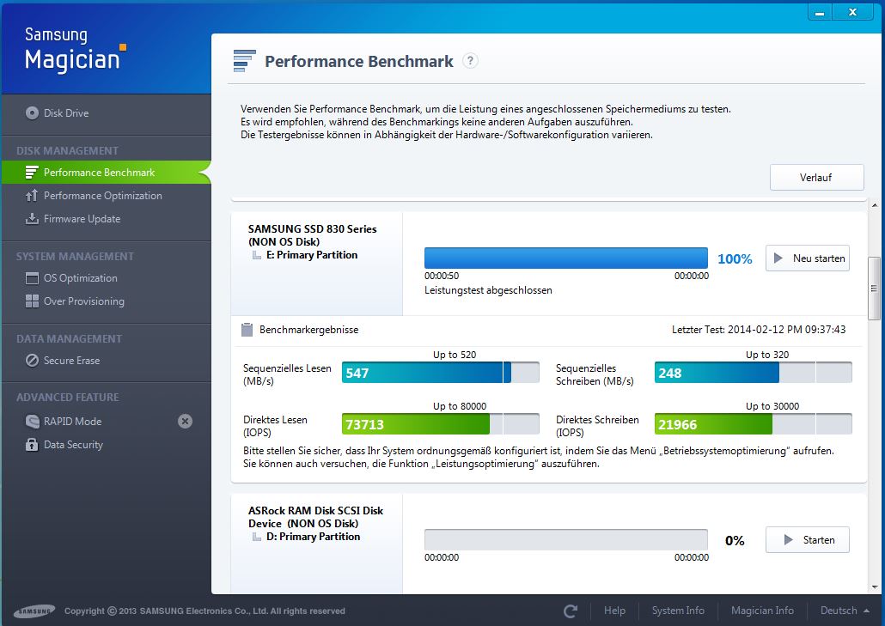Image resolution: width=885 pixels, height=626 pixels.
Task: Click Letzter Test timestamp text
Action: (759, 330)
